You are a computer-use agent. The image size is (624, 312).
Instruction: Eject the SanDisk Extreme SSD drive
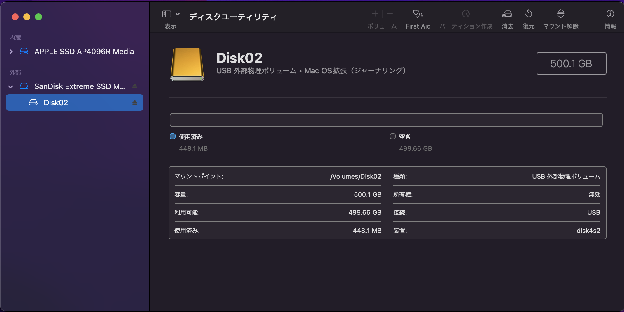tap(135, 86)
